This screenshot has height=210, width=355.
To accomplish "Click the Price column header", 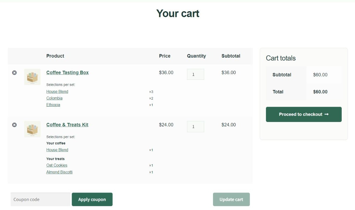I will pos(165,56).
